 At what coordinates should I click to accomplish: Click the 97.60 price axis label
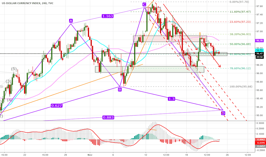tap(259, 6)
